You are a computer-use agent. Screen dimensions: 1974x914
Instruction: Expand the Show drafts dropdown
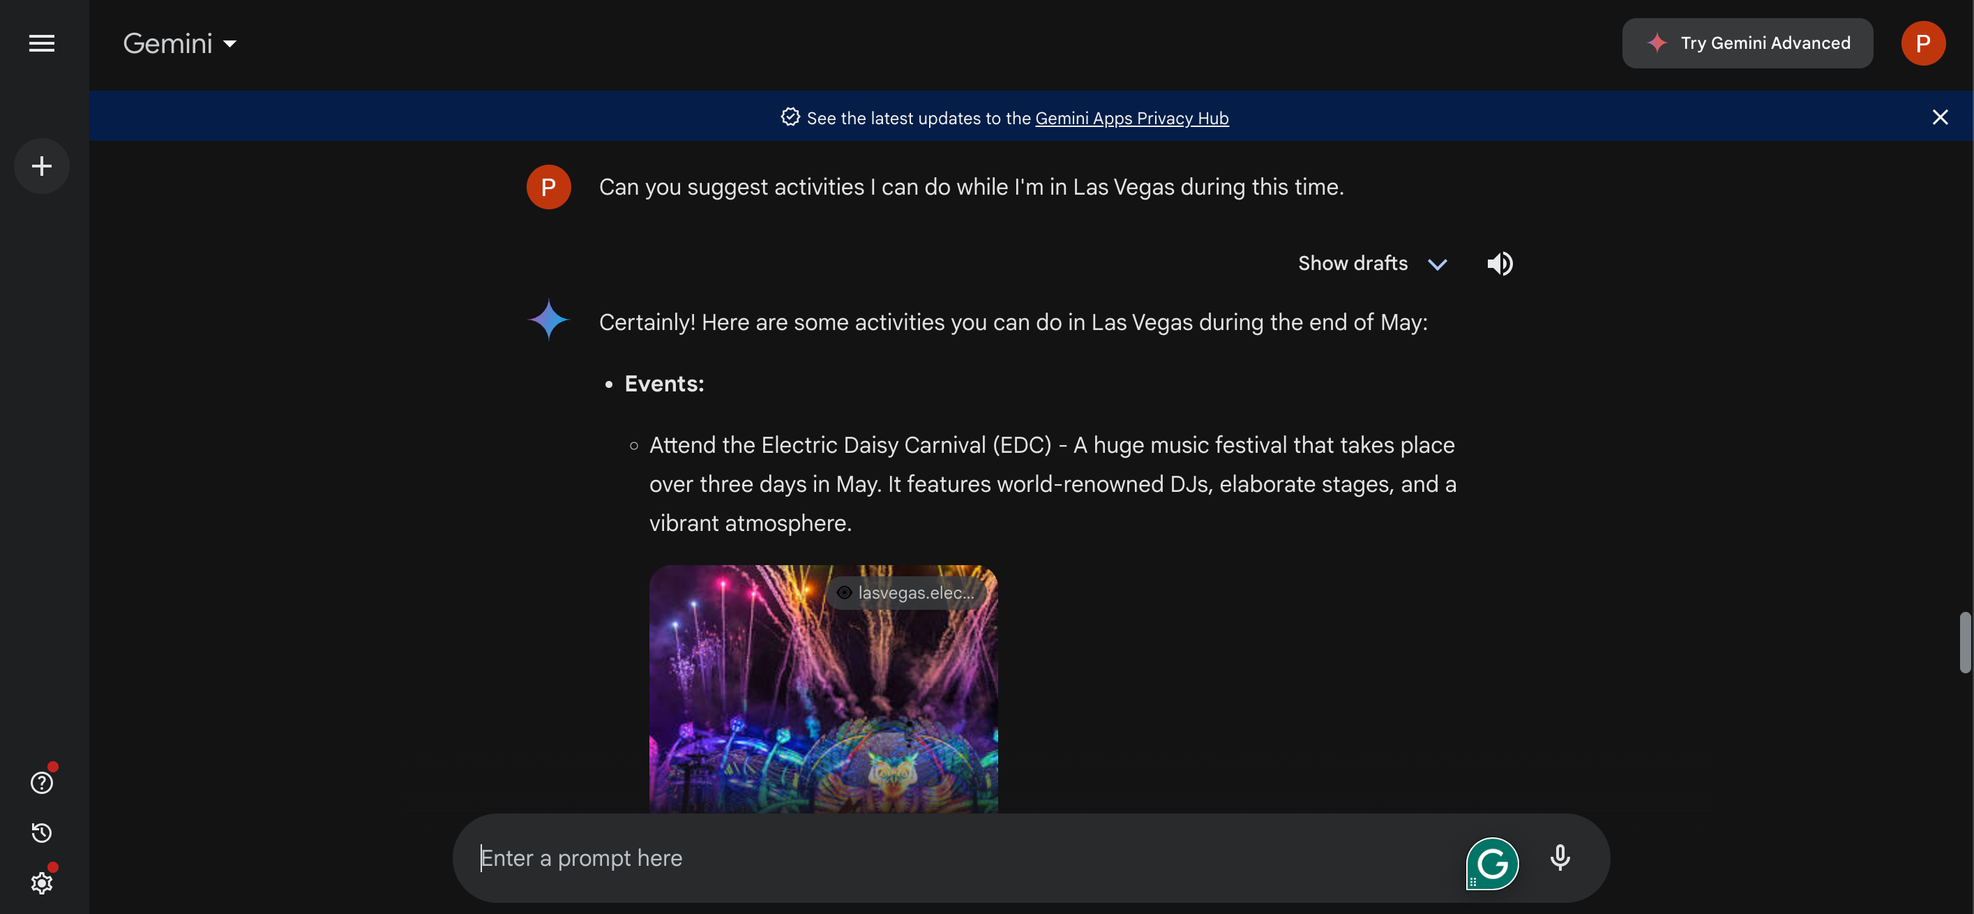tap(1436, 264)
